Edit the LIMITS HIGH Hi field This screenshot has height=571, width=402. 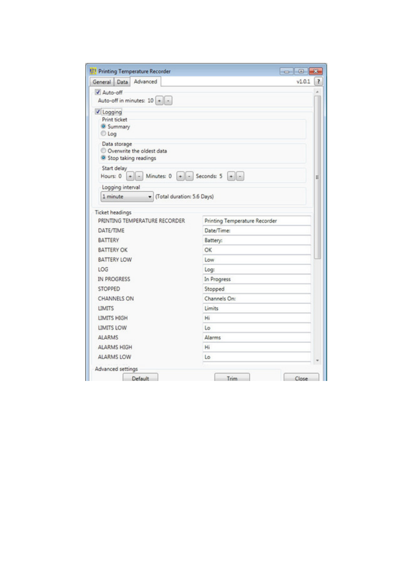click(257, 318)
